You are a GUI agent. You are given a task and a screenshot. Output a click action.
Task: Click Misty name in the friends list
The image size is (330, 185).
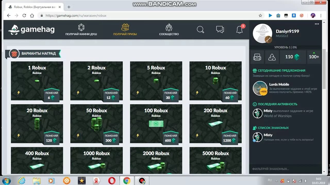[268, 135]
